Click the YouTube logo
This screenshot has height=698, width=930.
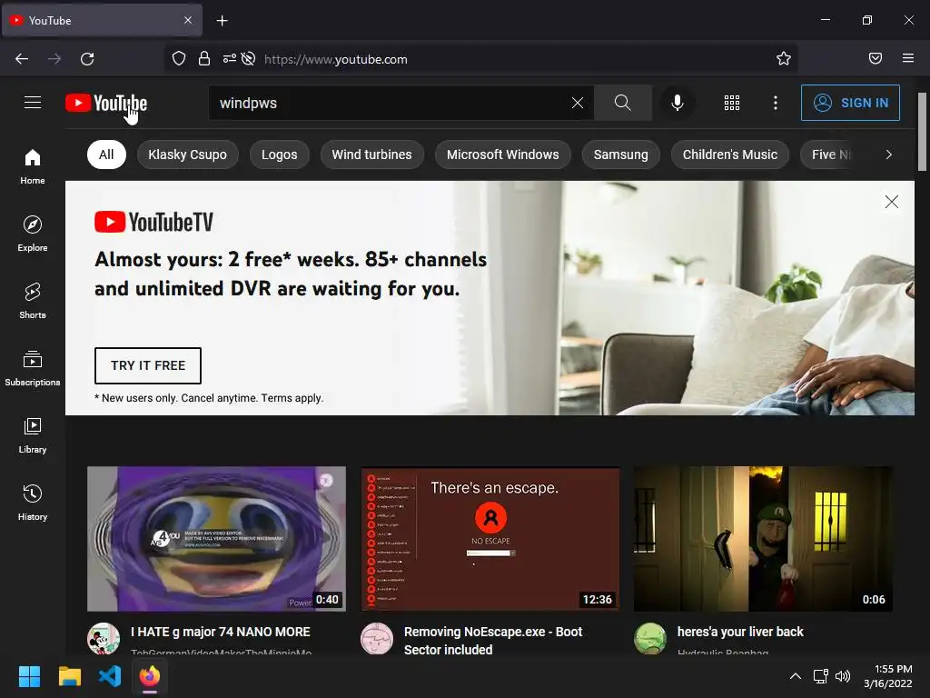(x=106, y=104)
